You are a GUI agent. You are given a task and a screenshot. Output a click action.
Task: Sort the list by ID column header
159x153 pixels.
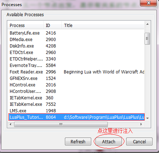point(52,26)
